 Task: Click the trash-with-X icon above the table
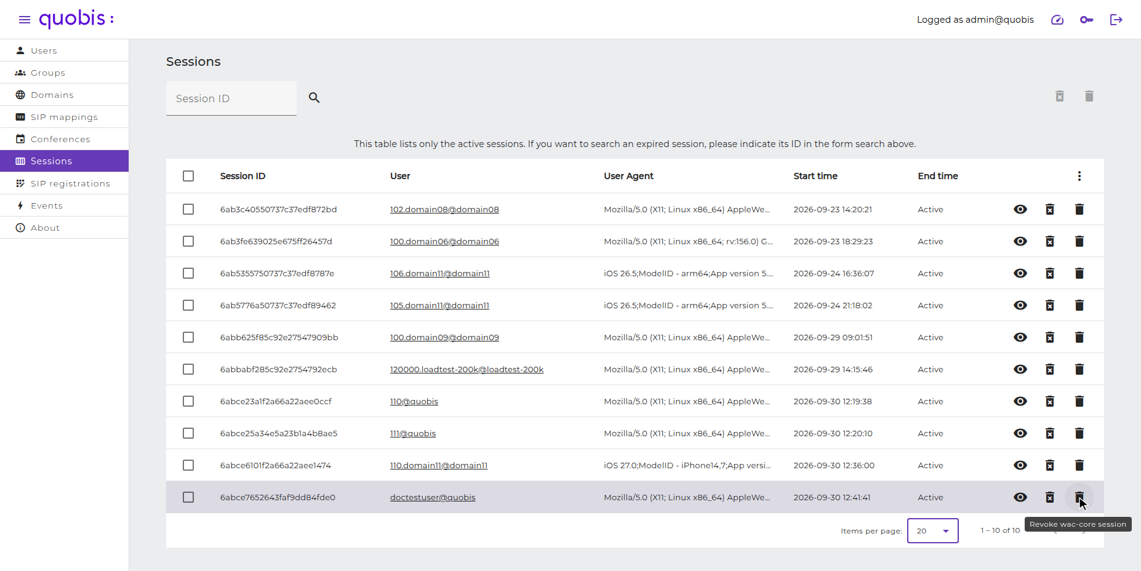point(1060,96)
